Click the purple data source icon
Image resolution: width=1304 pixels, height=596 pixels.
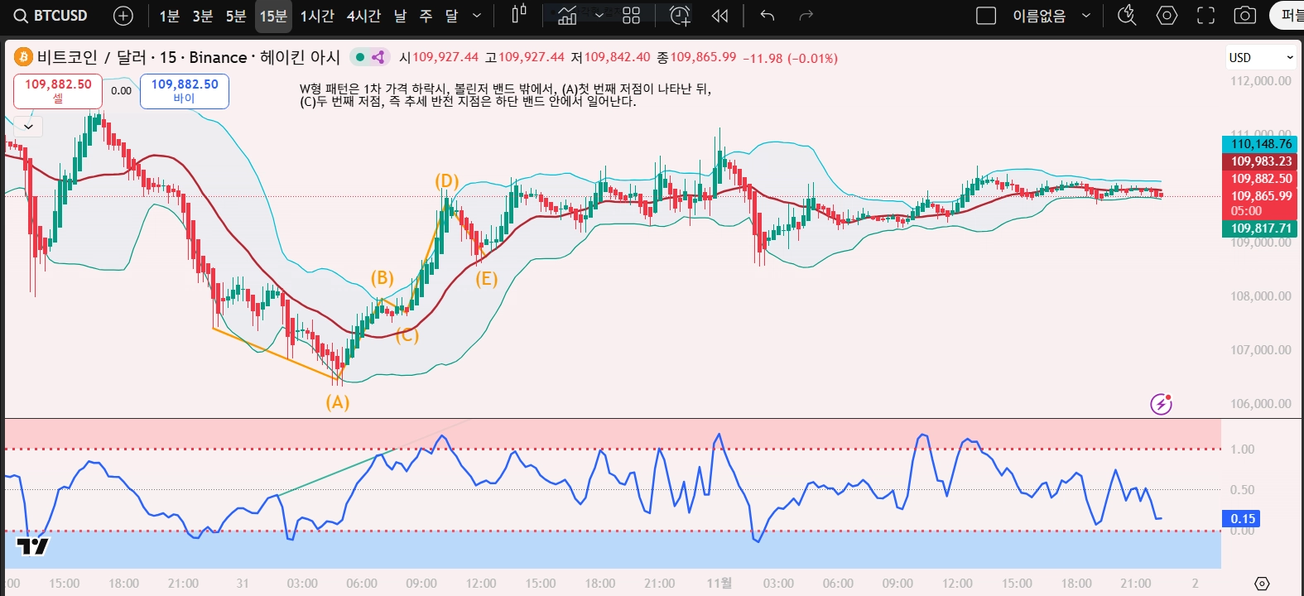click(378, 57)
